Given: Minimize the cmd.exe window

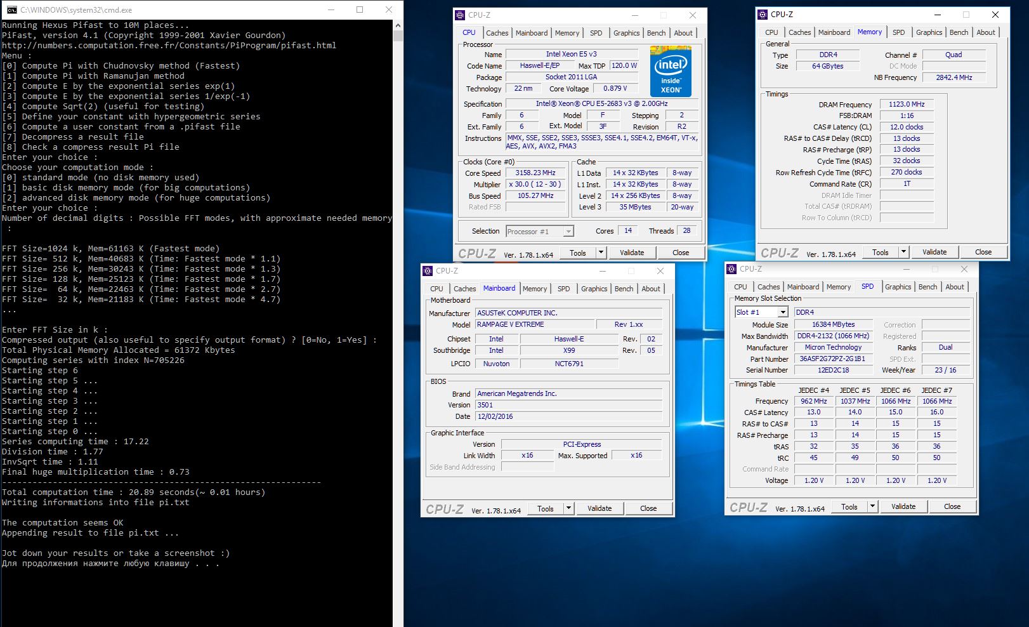Looking at the screenshot, I should [331, 10].
